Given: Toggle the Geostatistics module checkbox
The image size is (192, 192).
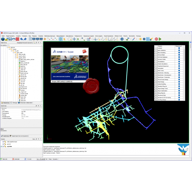Looking at the screenshot, I should coord(179,61).
